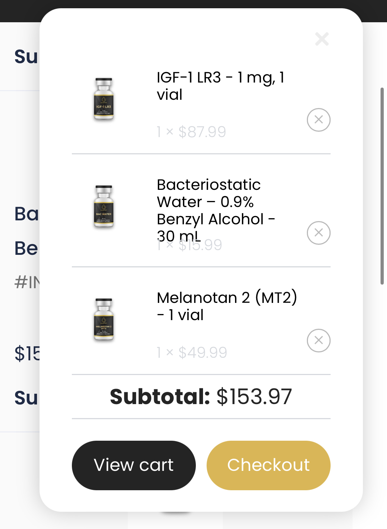The width and height of the screenshot is (387, 529).
Task: Open the IGF-1 LR3 vial thumbnail
Action: point(103,99)
